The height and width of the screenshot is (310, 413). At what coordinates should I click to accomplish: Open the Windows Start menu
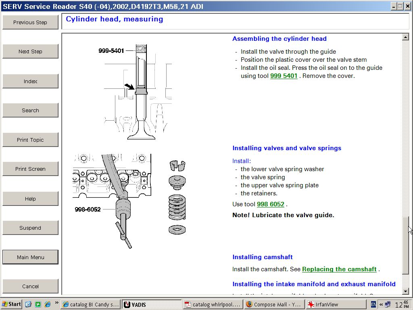[x=11, y=304]
